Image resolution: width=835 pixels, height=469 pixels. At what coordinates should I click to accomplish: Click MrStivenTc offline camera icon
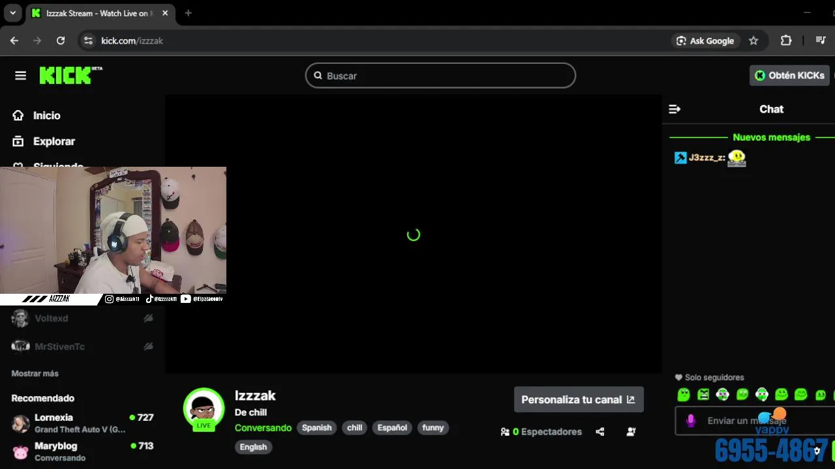click(148, 347)
